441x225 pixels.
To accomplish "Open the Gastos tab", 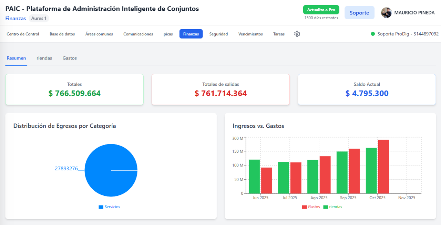I will coord(70,58).
